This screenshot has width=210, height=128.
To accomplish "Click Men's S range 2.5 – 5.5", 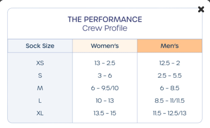I will (169, 76).
